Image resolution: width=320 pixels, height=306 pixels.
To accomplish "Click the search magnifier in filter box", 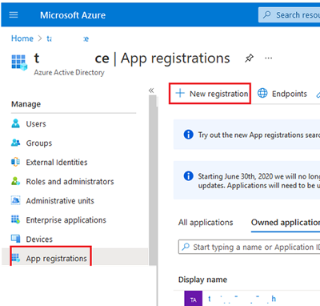I will 186,247.
